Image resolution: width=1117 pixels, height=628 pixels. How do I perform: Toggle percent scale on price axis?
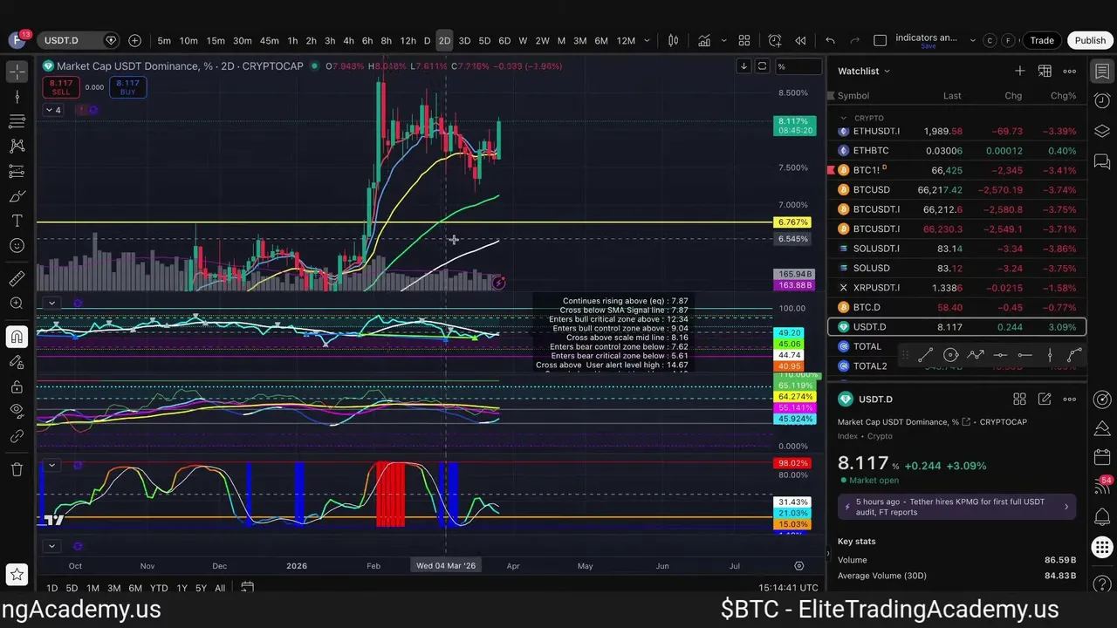[x=800, y=66]
